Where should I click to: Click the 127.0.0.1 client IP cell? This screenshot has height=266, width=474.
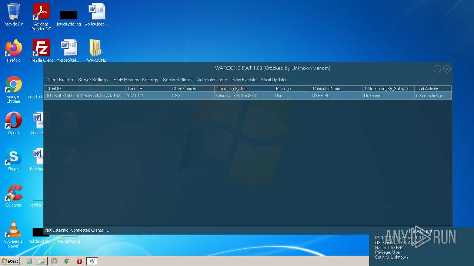pyautogui.click(x=148, y=96)
